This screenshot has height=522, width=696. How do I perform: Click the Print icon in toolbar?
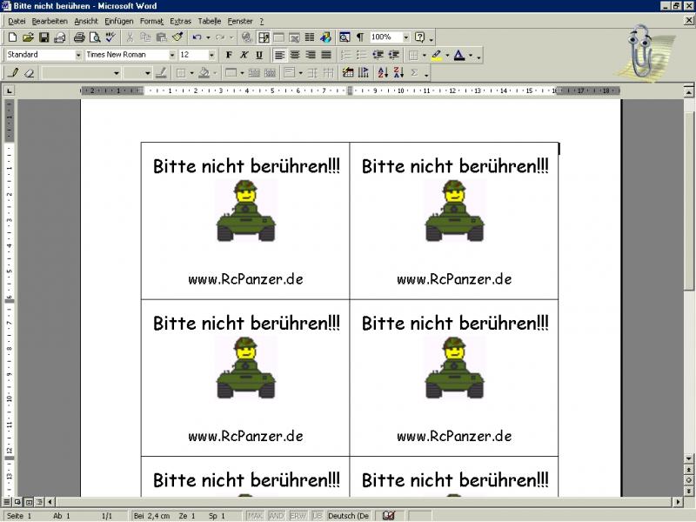79,37
